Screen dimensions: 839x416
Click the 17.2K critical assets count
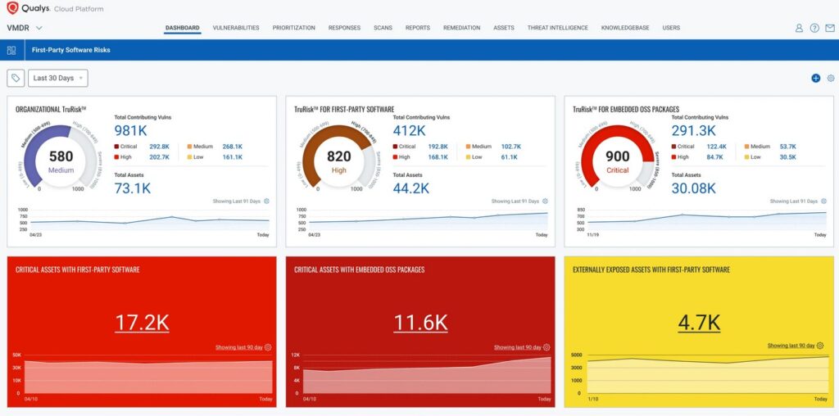tap(142, 323)
